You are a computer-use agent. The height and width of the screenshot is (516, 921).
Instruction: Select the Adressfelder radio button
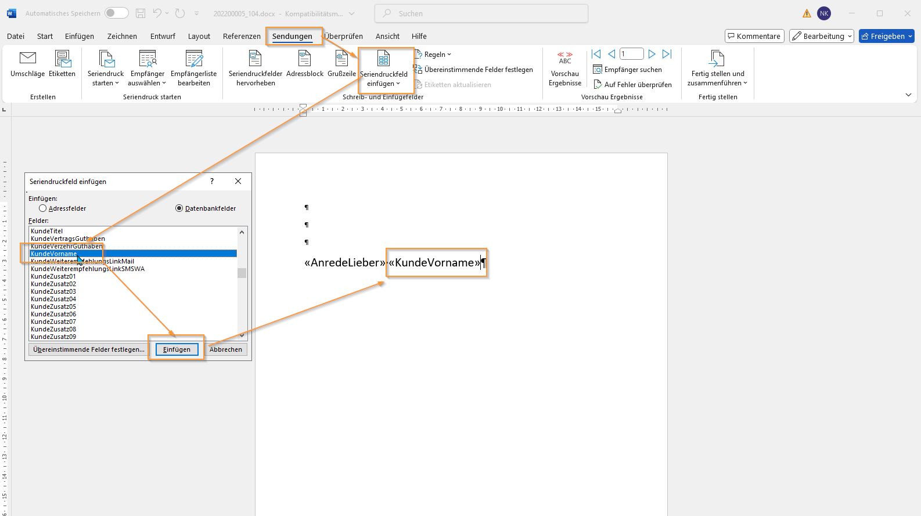[x=43, y=208]
